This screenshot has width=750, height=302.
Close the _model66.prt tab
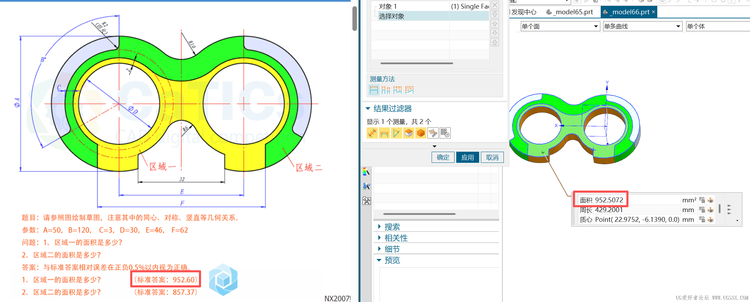(653, 12)
